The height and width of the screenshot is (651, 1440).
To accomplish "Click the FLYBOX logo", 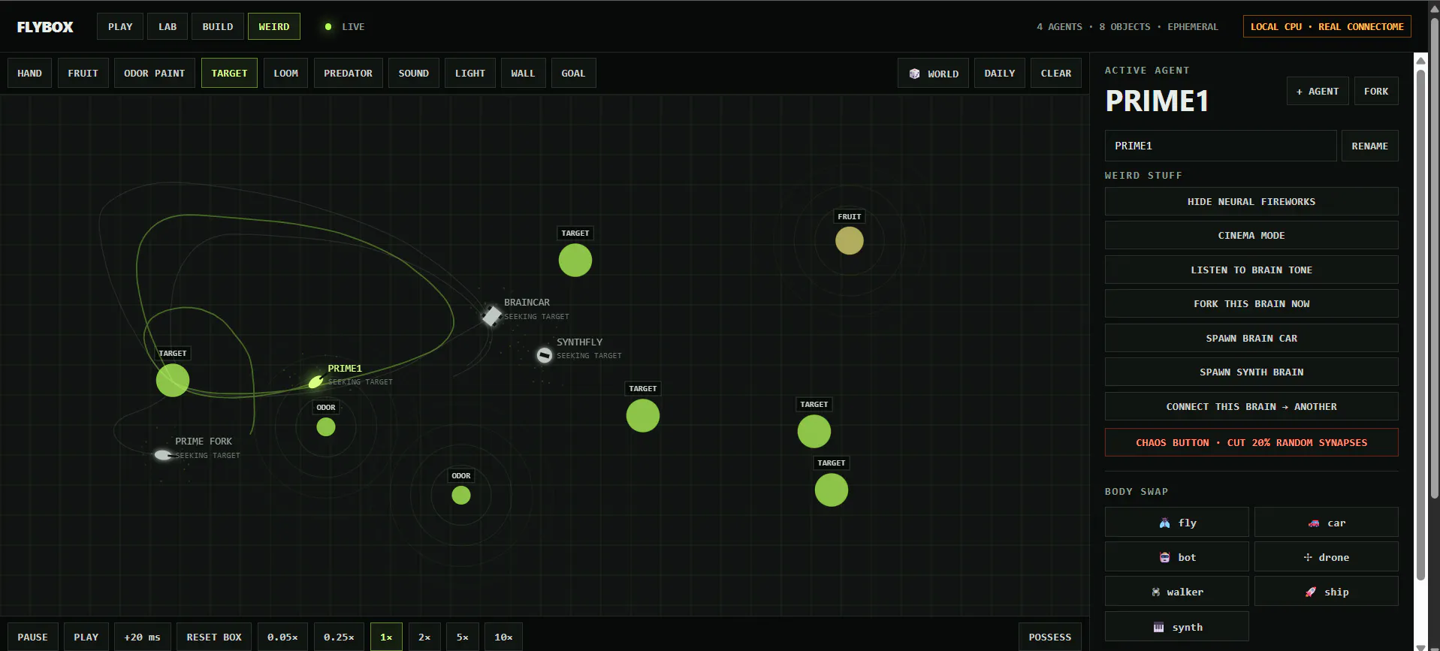I will (x=45, y=27).
